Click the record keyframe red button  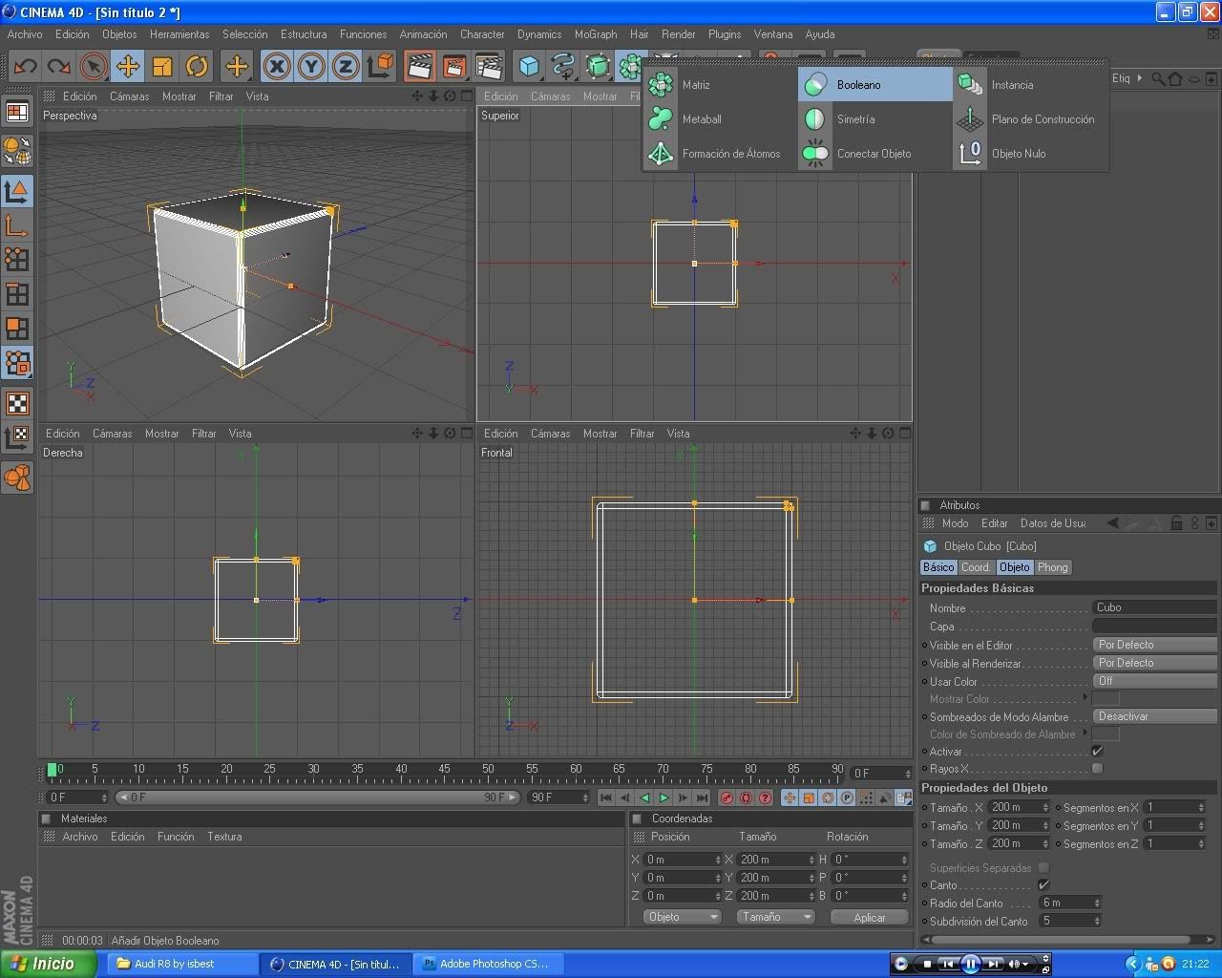(x=727, y=797)
